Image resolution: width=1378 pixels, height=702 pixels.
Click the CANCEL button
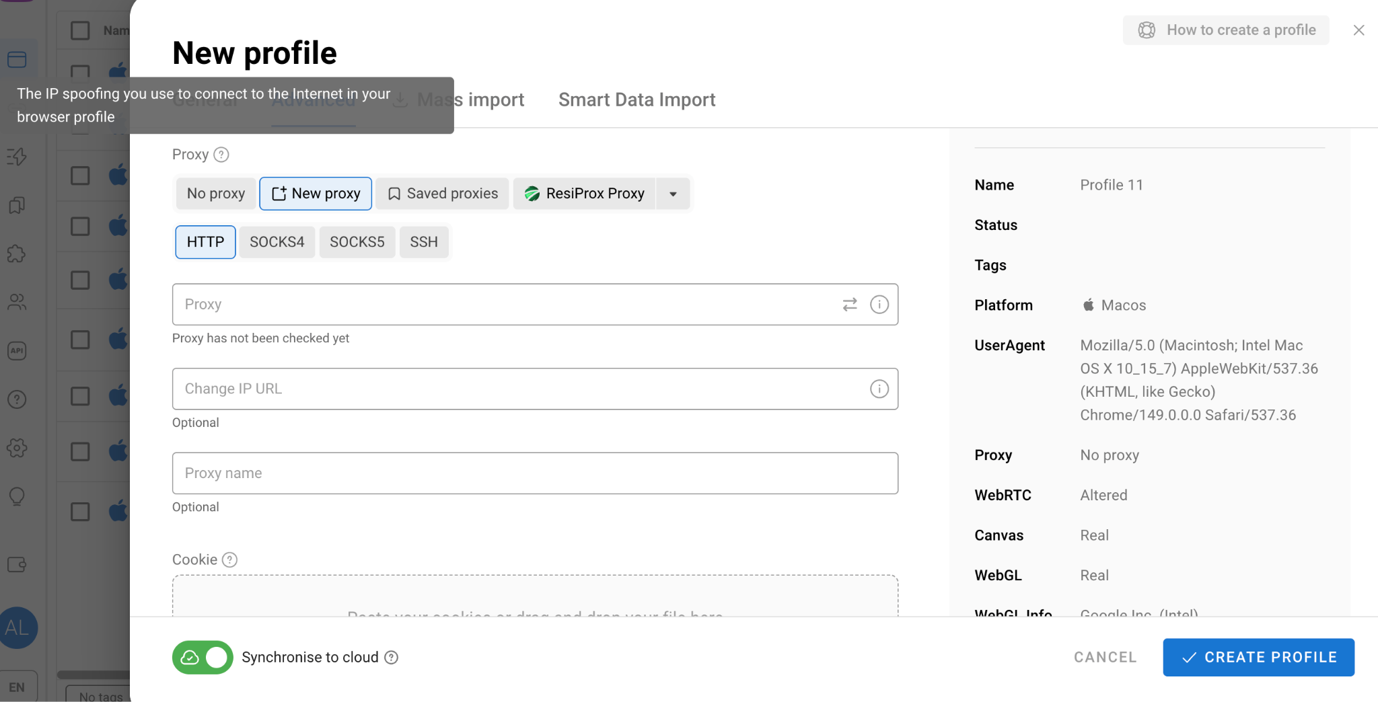pyautogui.click(x=1105, y=658)
